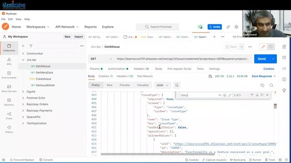Image resolution: width=291 pixels, height=163 pixels.
Task: Open the issuetype/10001 URL link in response
Action: (x=225, y=144)
